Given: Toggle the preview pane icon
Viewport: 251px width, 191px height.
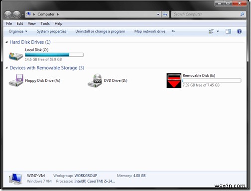Looking at the screenshot, I should coord(228,31).
